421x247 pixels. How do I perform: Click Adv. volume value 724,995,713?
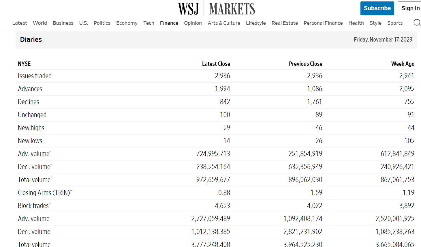point(213,154)
